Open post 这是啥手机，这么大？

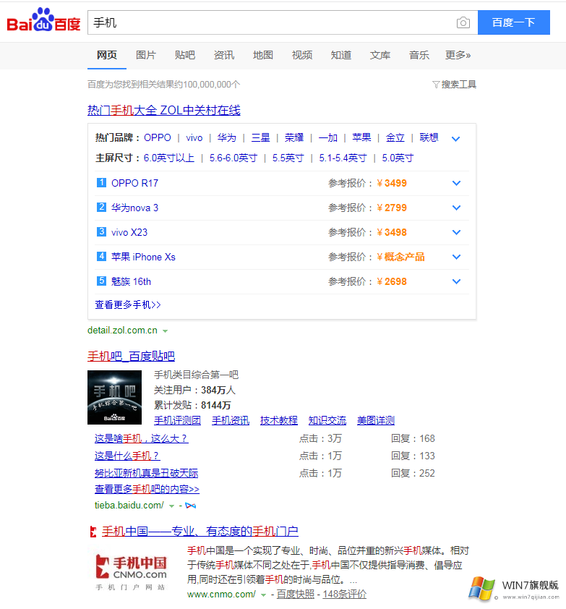[141, 438]
